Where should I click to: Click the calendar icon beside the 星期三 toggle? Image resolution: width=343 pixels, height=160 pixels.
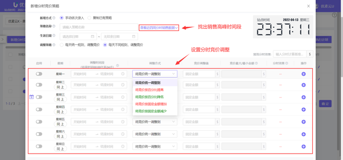[31, 97]
